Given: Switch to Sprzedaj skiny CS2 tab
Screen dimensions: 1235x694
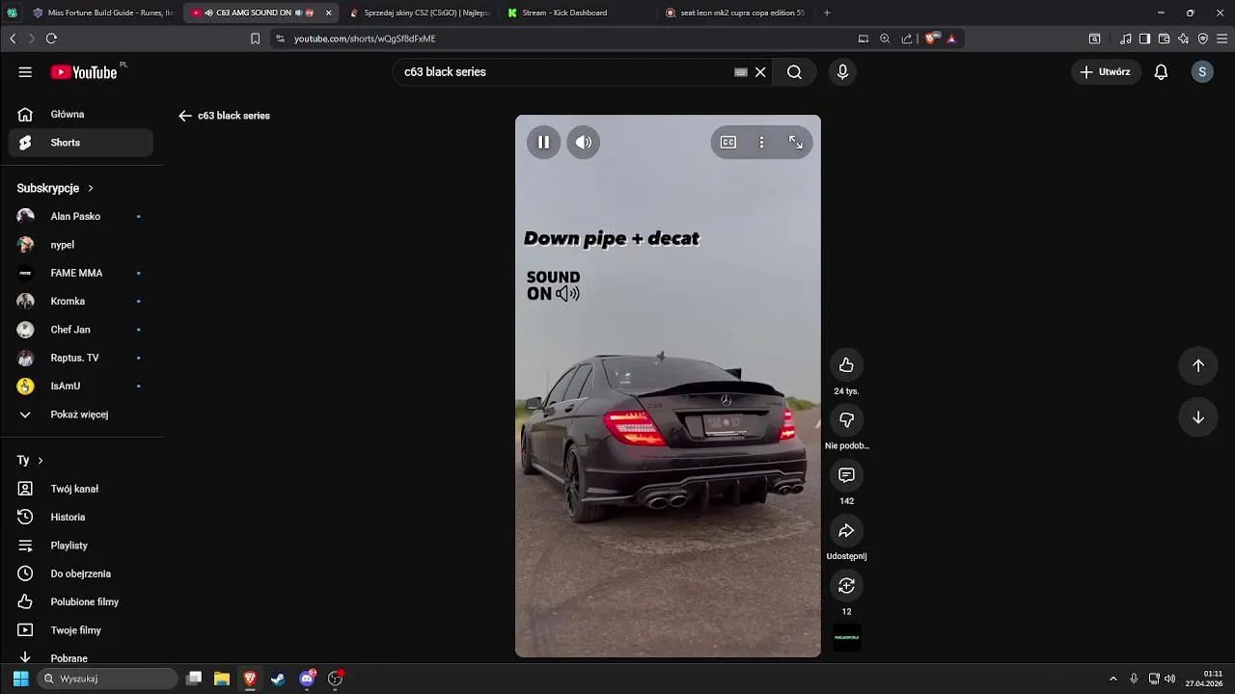Looking at the screenshot, I should pyautogui.click(x=420, y=13).
